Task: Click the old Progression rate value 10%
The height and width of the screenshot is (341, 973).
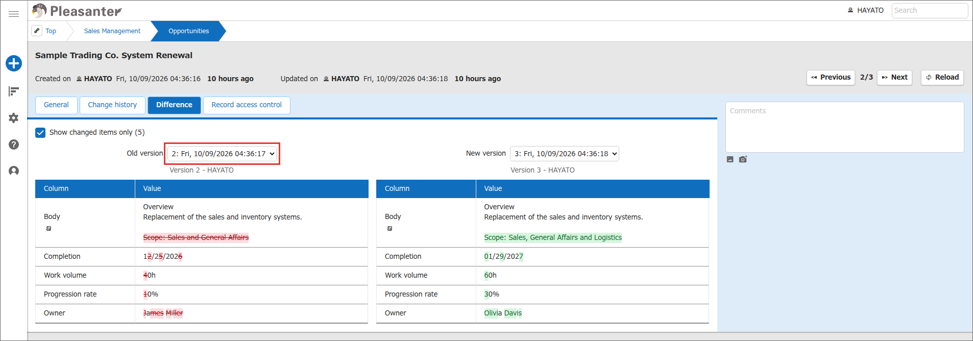Action: coord(151,294)
